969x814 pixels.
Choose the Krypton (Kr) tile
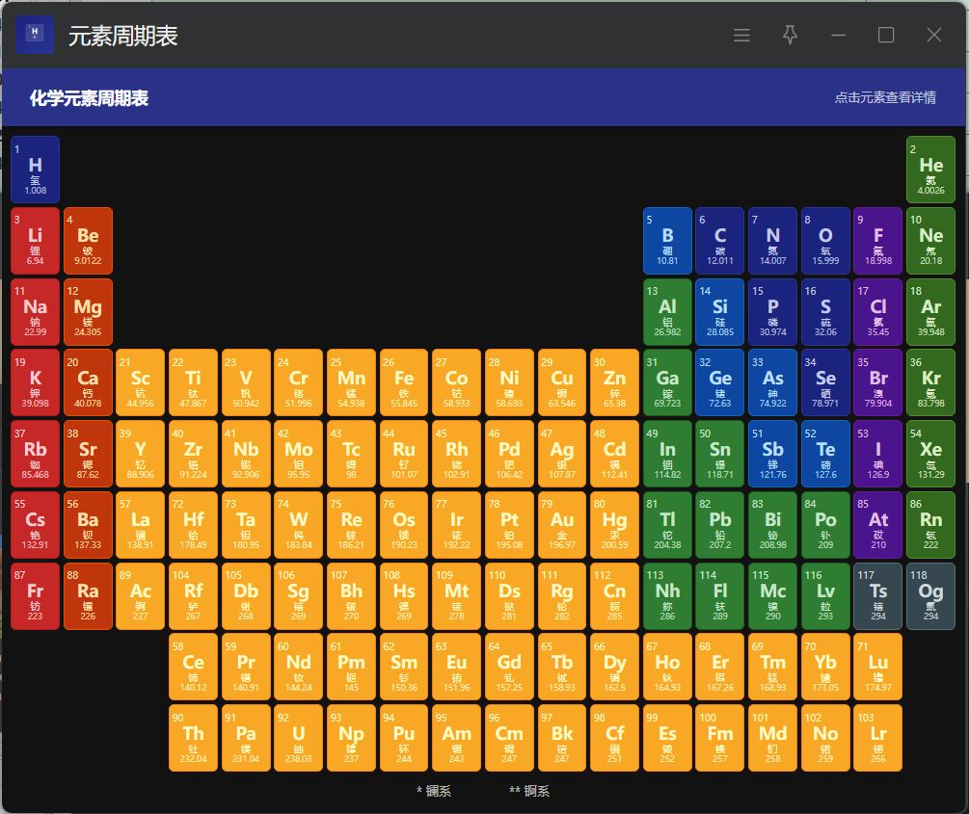(x=930, y=382)
